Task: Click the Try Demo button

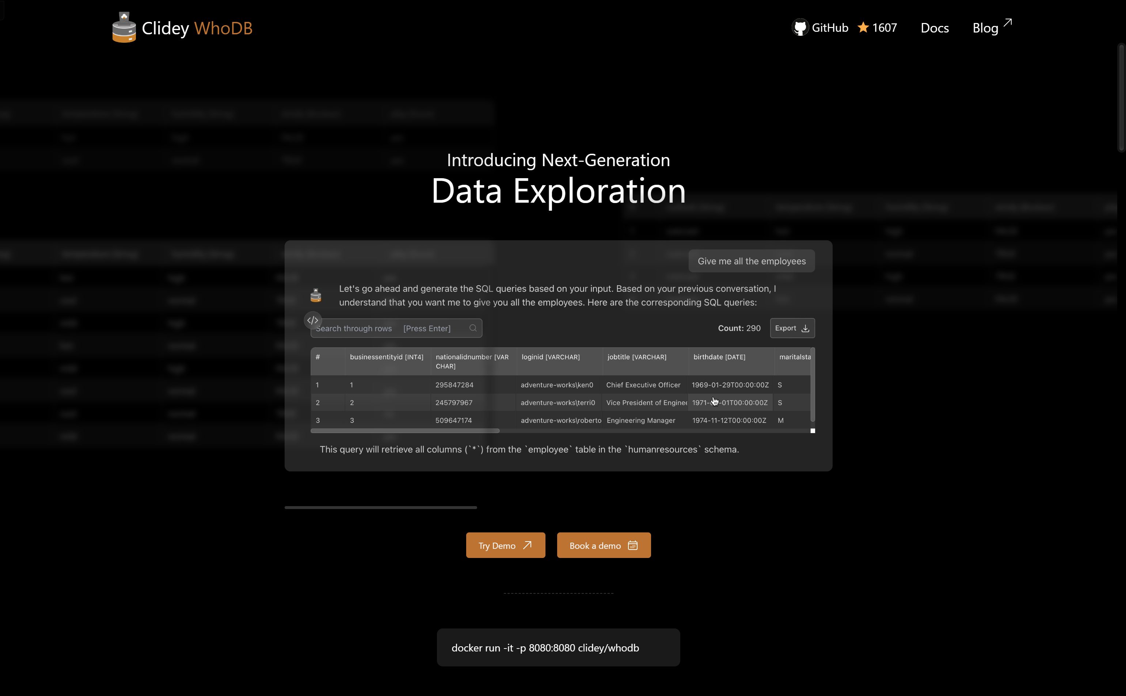Action: coord(505,545)
